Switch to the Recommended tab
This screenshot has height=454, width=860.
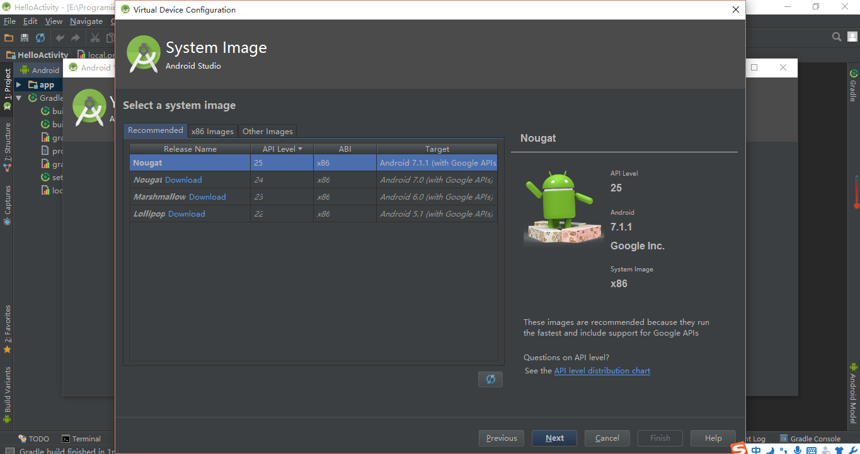156,130
